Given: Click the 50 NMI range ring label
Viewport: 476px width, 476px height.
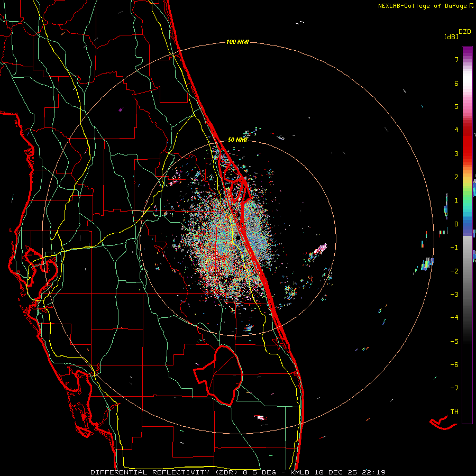Looking at the screenshot, I should (x=237, y=140).
